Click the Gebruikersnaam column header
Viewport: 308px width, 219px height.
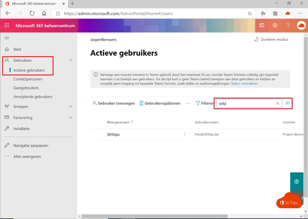[x=206, y=122]
